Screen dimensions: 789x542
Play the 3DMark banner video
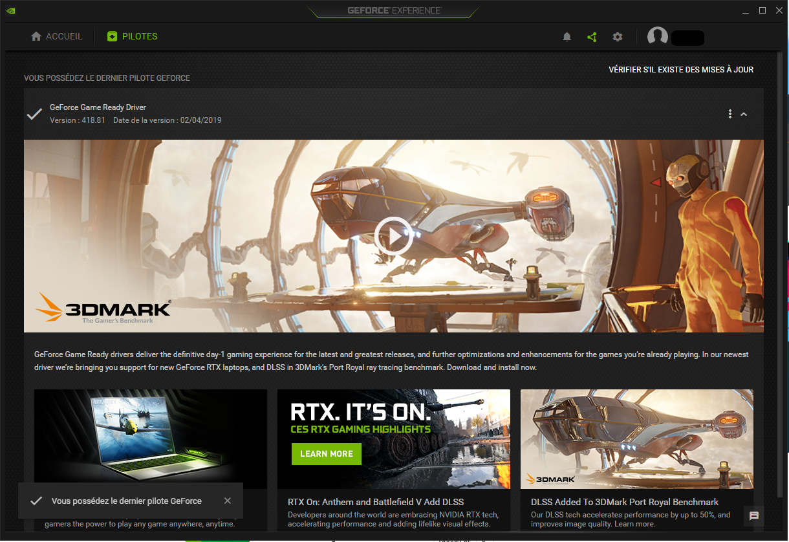click(x=393, y=236)
